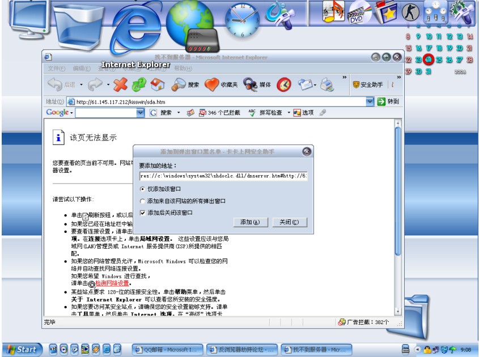Screen dimensions: 479x357
Task: Open the address bar URL dropdown
Action: [x=370, y=101]
